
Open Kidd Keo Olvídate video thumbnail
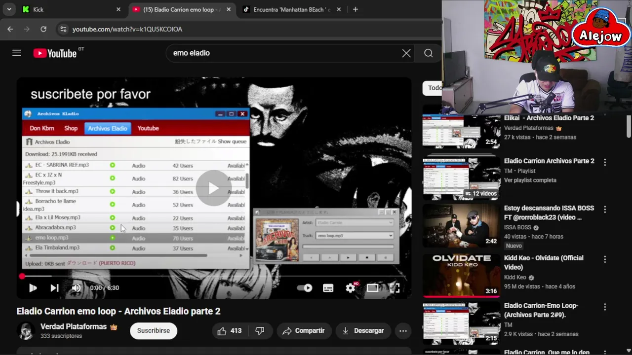[x=461, y=275]
